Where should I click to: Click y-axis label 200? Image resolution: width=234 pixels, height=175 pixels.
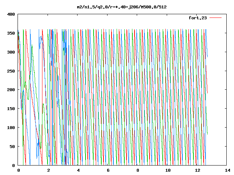tap(11, 90)
